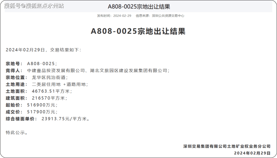Click the 发布时间 2024-02-29 text
The width and height of the screenshot is (277, 158).
(x=114, y=16)
